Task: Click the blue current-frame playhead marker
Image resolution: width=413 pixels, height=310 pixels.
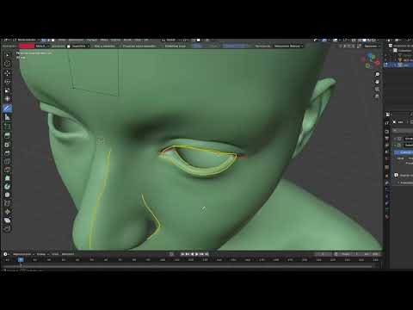Action: tap(21, 260)
